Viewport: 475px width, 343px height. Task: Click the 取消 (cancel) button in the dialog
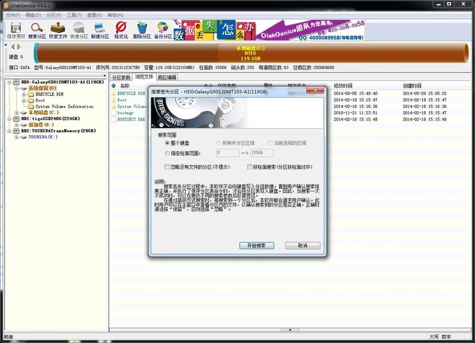pyautogui.click(x=303, y=246)
